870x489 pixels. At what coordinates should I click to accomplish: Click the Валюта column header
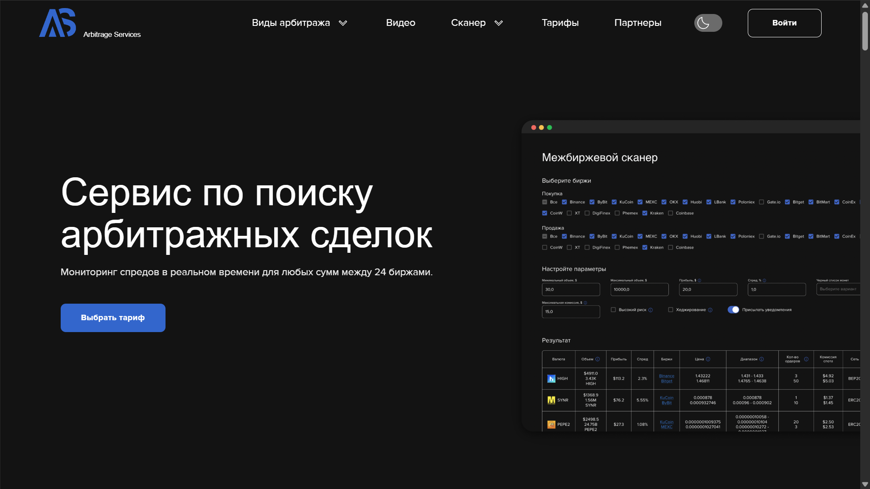558,359
